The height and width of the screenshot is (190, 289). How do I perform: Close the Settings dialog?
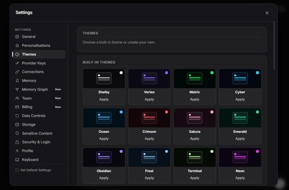click(x=267, y=13)
